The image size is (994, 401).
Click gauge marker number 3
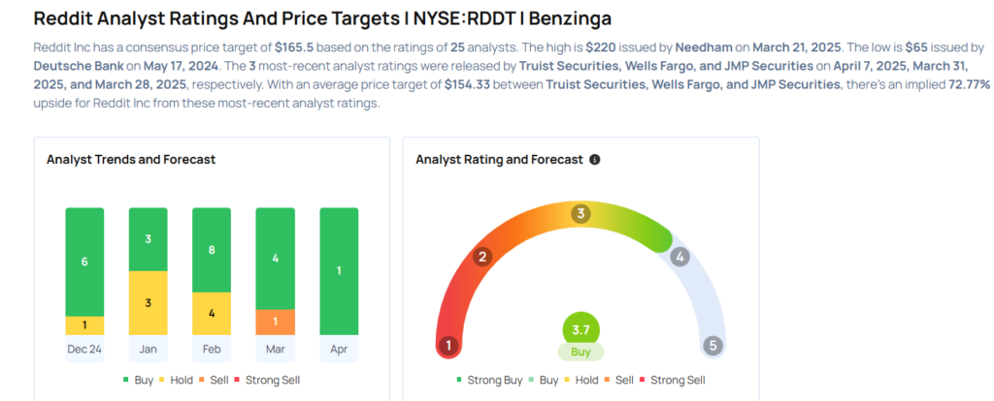580,214
